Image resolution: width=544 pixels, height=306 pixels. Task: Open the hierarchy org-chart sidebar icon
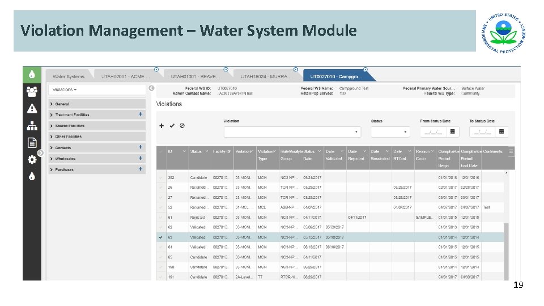[x=32, y=126]
